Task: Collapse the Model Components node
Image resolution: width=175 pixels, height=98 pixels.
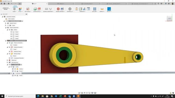Action: click(x=6, y=27)
